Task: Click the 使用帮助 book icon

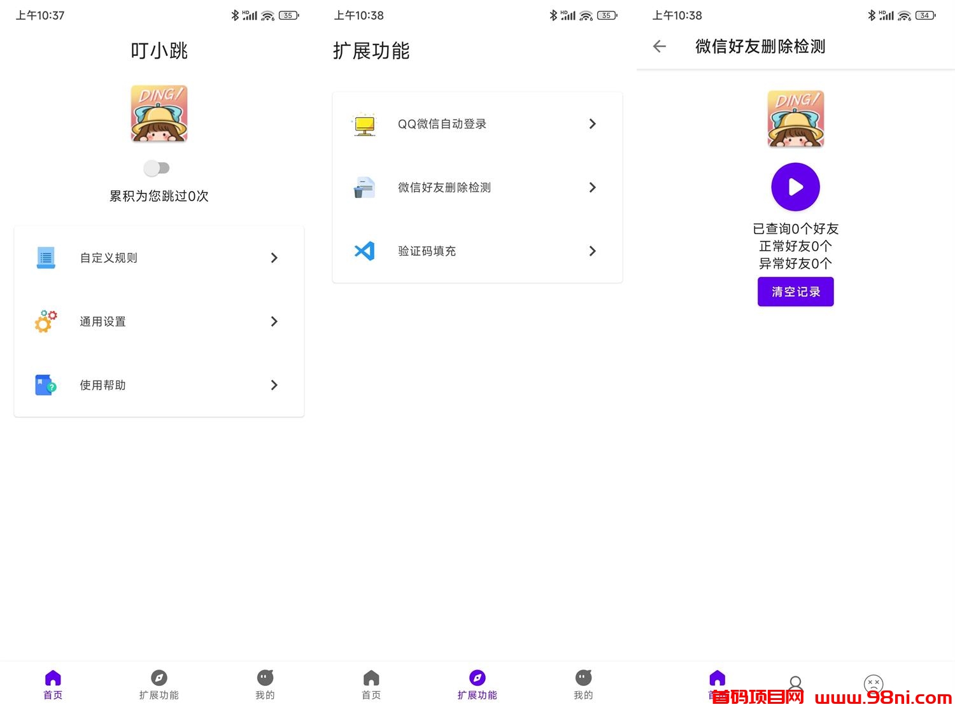Action: coord(46,385)
